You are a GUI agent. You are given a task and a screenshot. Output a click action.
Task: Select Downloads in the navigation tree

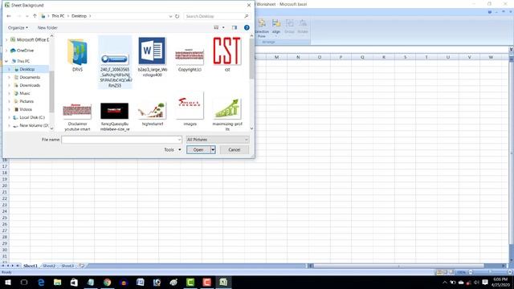point(30,86)
